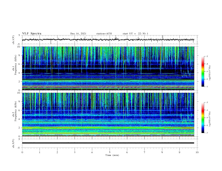The width and height of the screenshot is (222, 171).
Task: Click time axis tick label "9"
Action: point(179,152)
